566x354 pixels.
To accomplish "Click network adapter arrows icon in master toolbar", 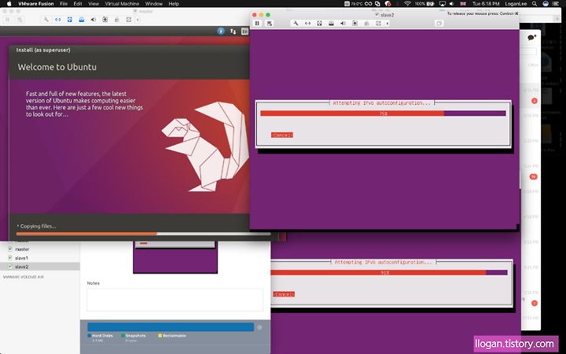I will pyautogui.click(x=57, y=20).
